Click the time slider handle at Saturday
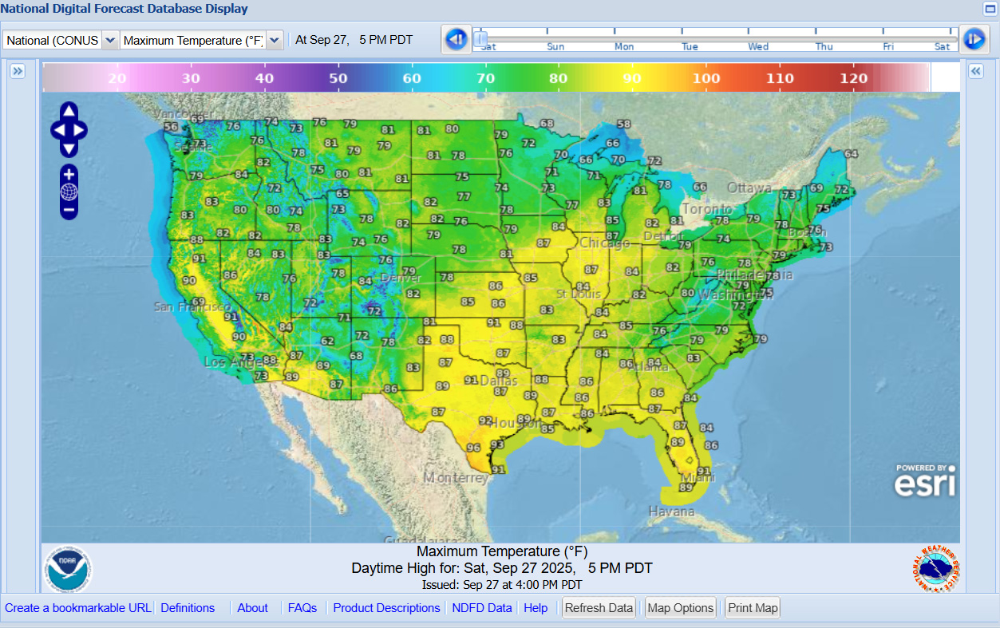 480,38
